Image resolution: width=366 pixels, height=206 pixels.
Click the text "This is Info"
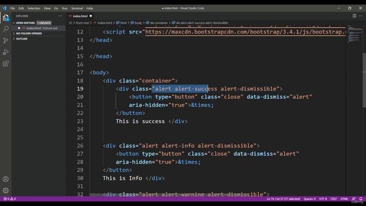pyautogui.click(x=122, y=178)
